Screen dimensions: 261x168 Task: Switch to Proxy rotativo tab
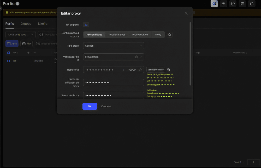coord(140,35)
